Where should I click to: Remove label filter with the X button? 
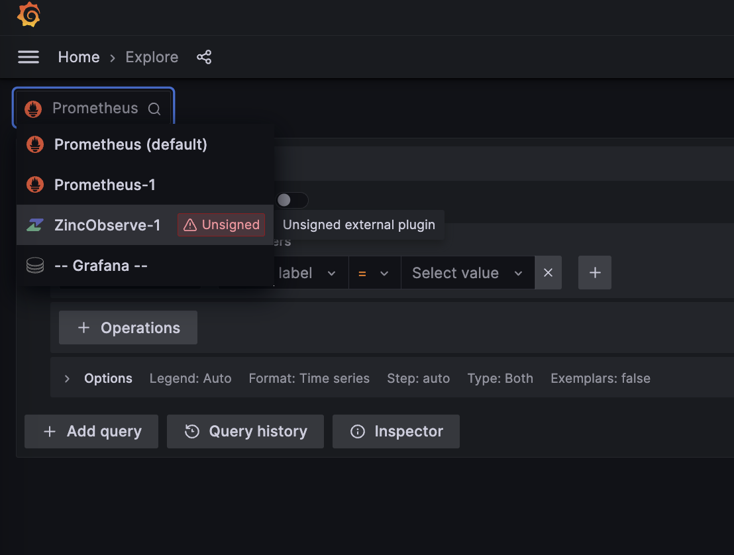click(548, 273)
